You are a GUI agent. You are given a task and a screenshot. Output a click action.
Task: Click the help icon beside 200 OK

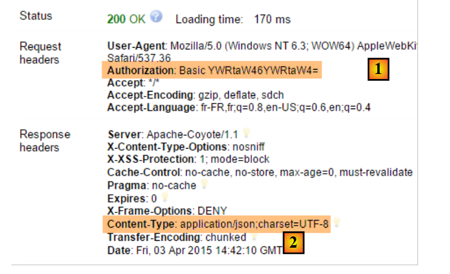click(156, 17)
